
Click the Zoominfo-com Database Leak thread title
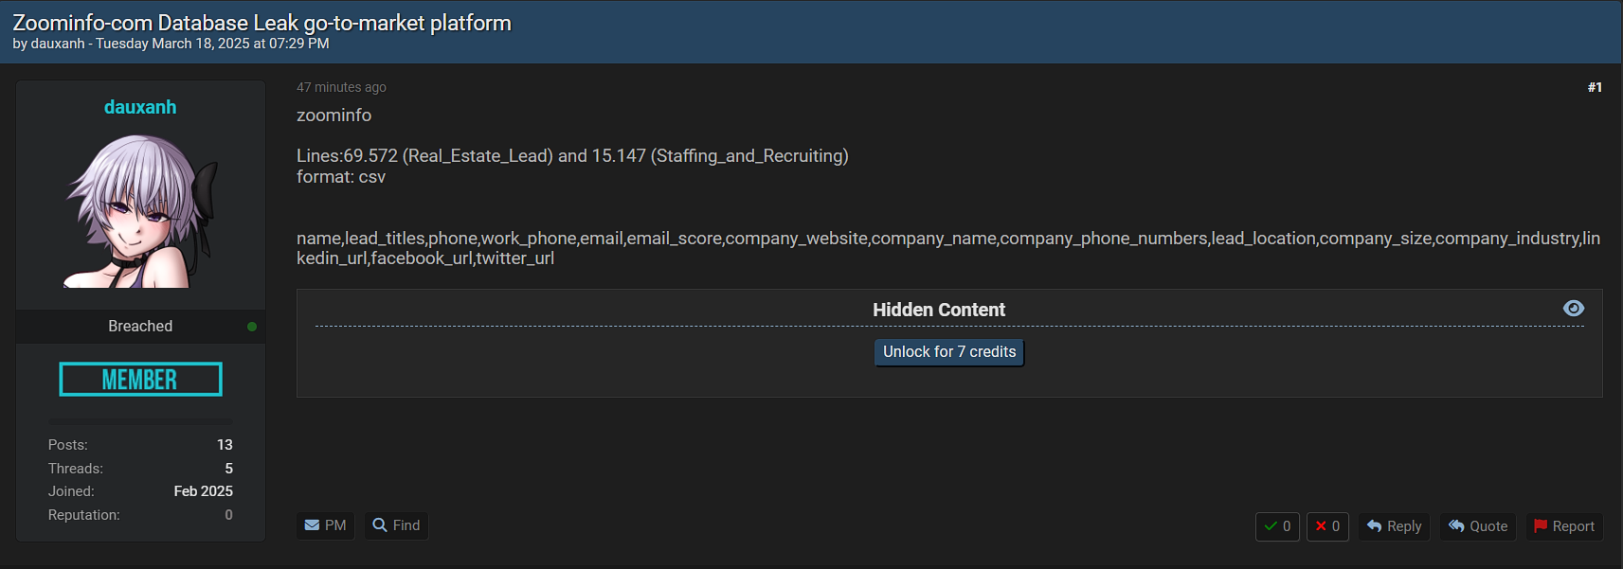[261, 23]
